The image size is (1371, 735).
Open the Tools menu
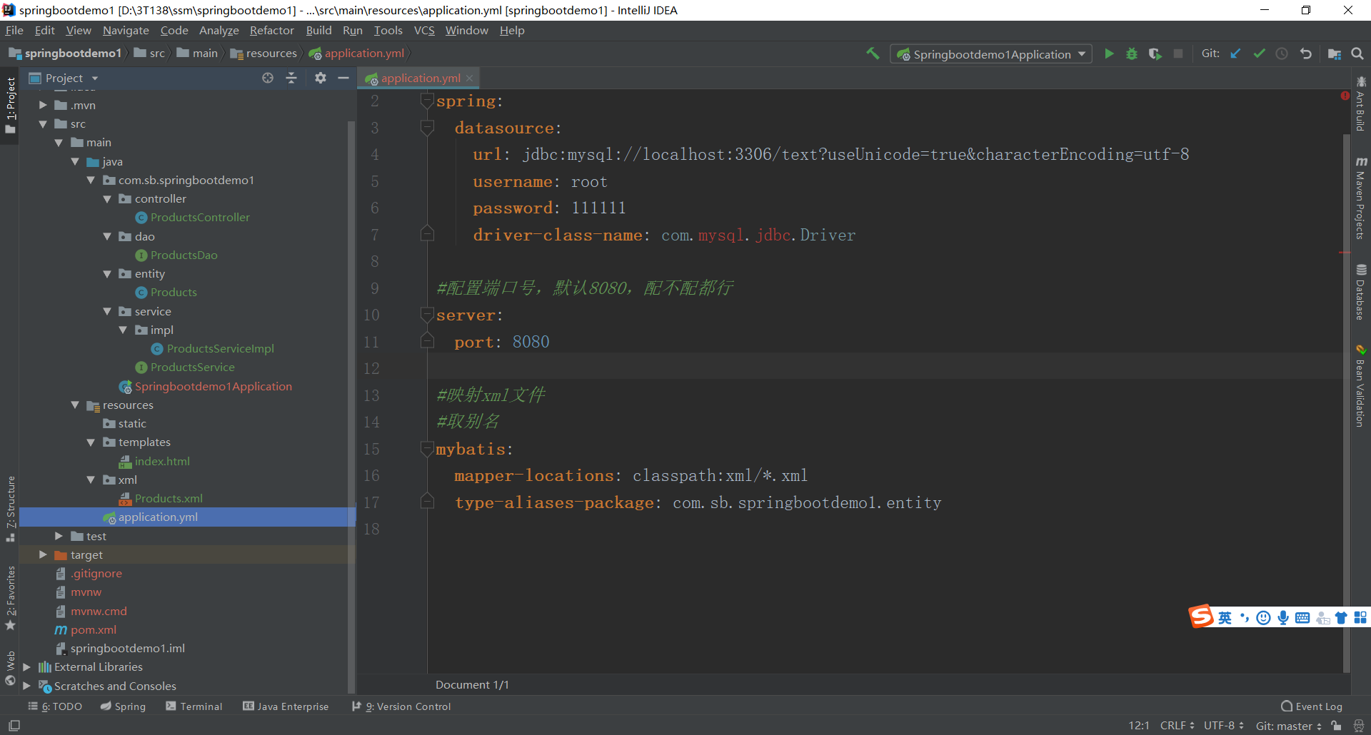(388, 30)
